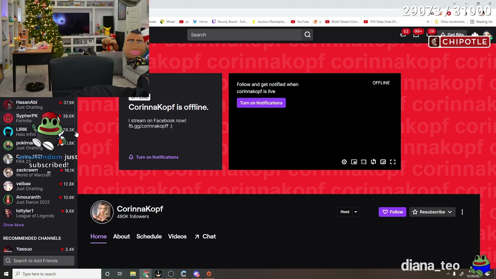Screen dimensions: 496x279
Task: Open the channel more options menu (three dots)
Action: click(x=462, y=212)
